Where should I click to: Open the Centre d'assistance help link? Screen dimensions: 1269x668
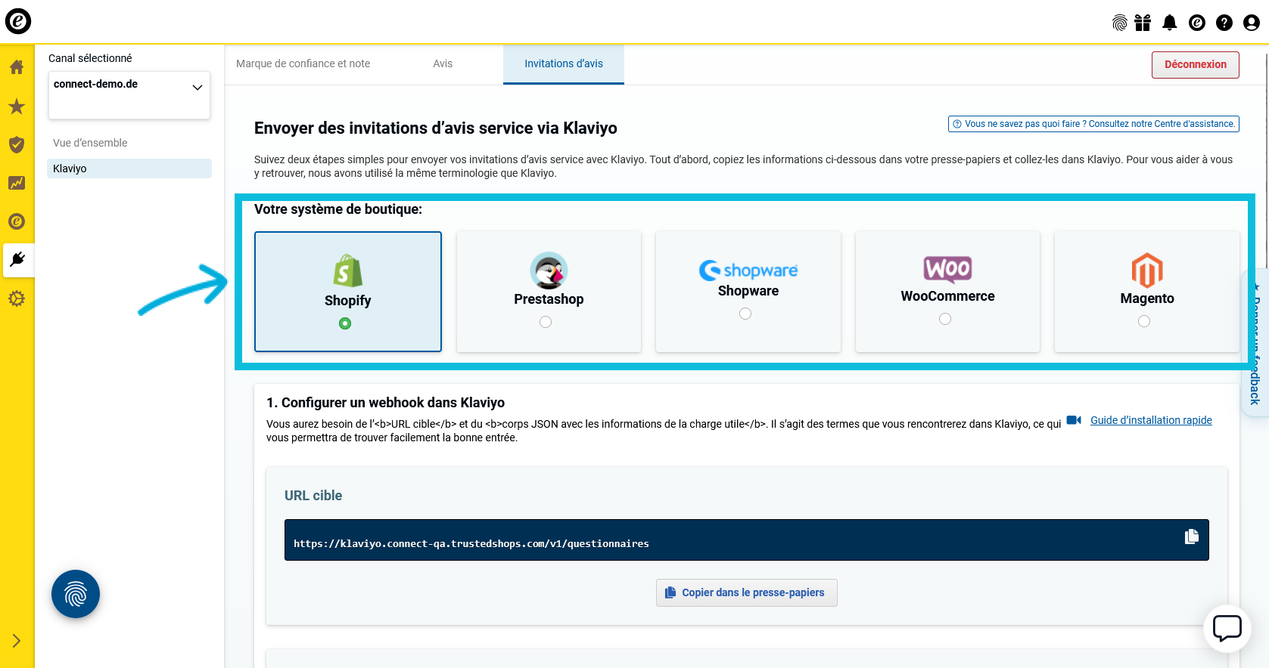pyautogui.click(x=1093, y=124)
